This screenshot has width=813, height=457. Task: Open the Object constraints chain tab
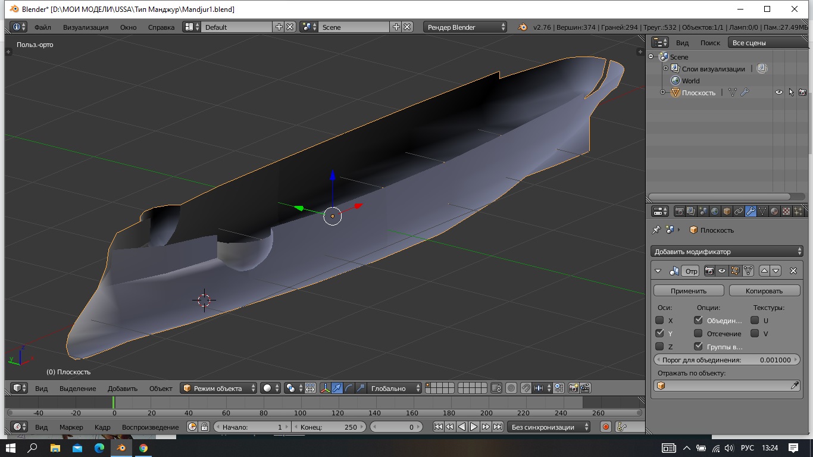[x=739, y=211]
